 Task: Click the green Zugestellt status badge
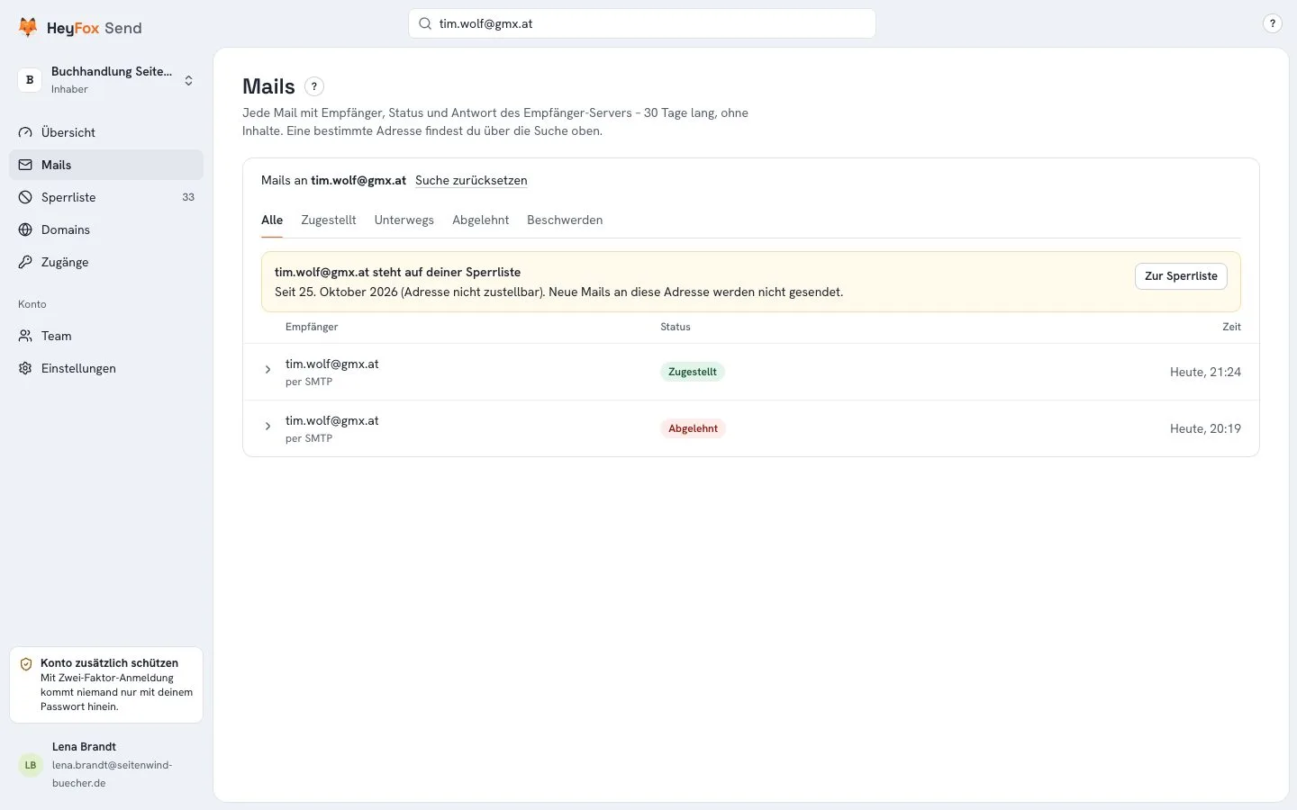tap(693, 372)
